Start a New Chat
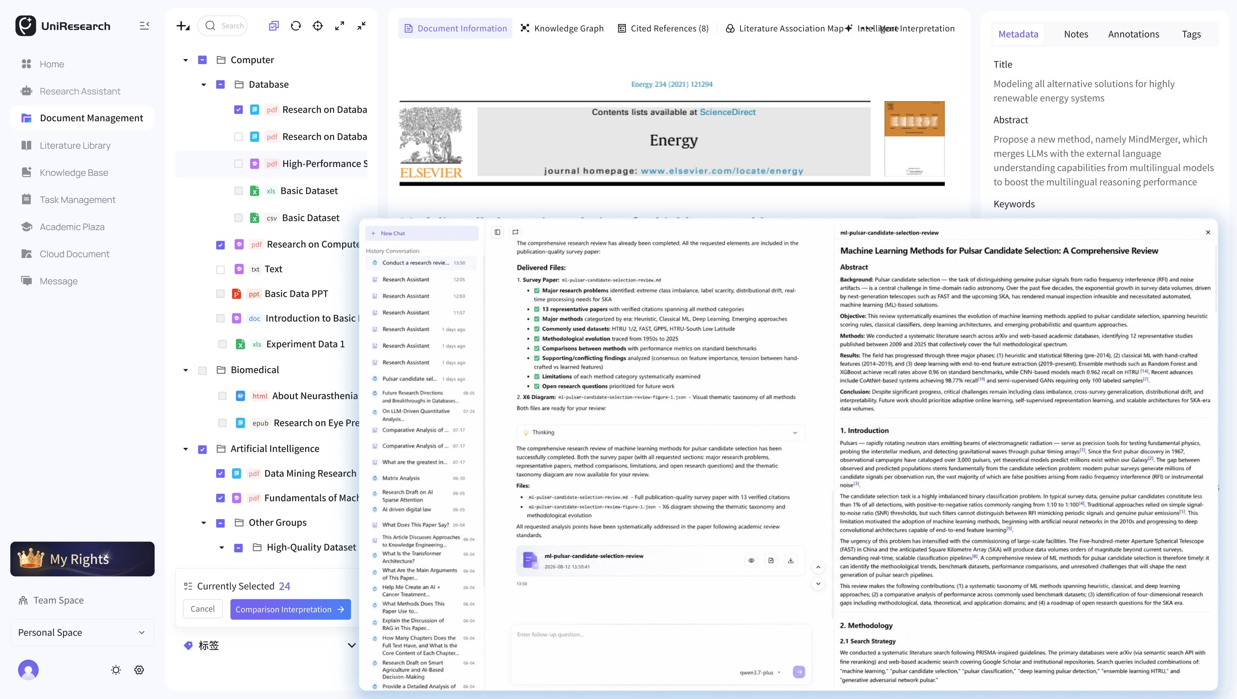 click(x=422, y=233)
